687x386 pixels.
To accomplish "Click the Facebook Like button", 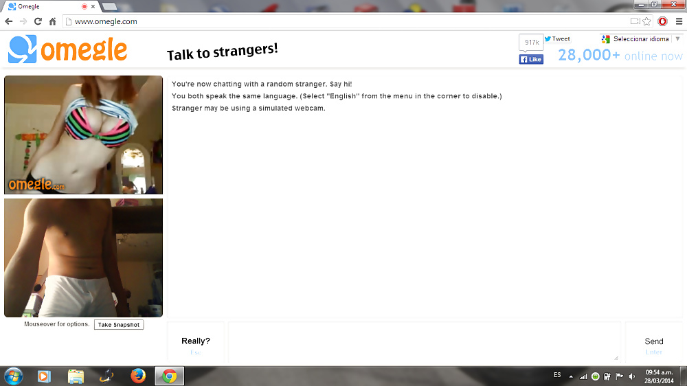I will 531,59.
